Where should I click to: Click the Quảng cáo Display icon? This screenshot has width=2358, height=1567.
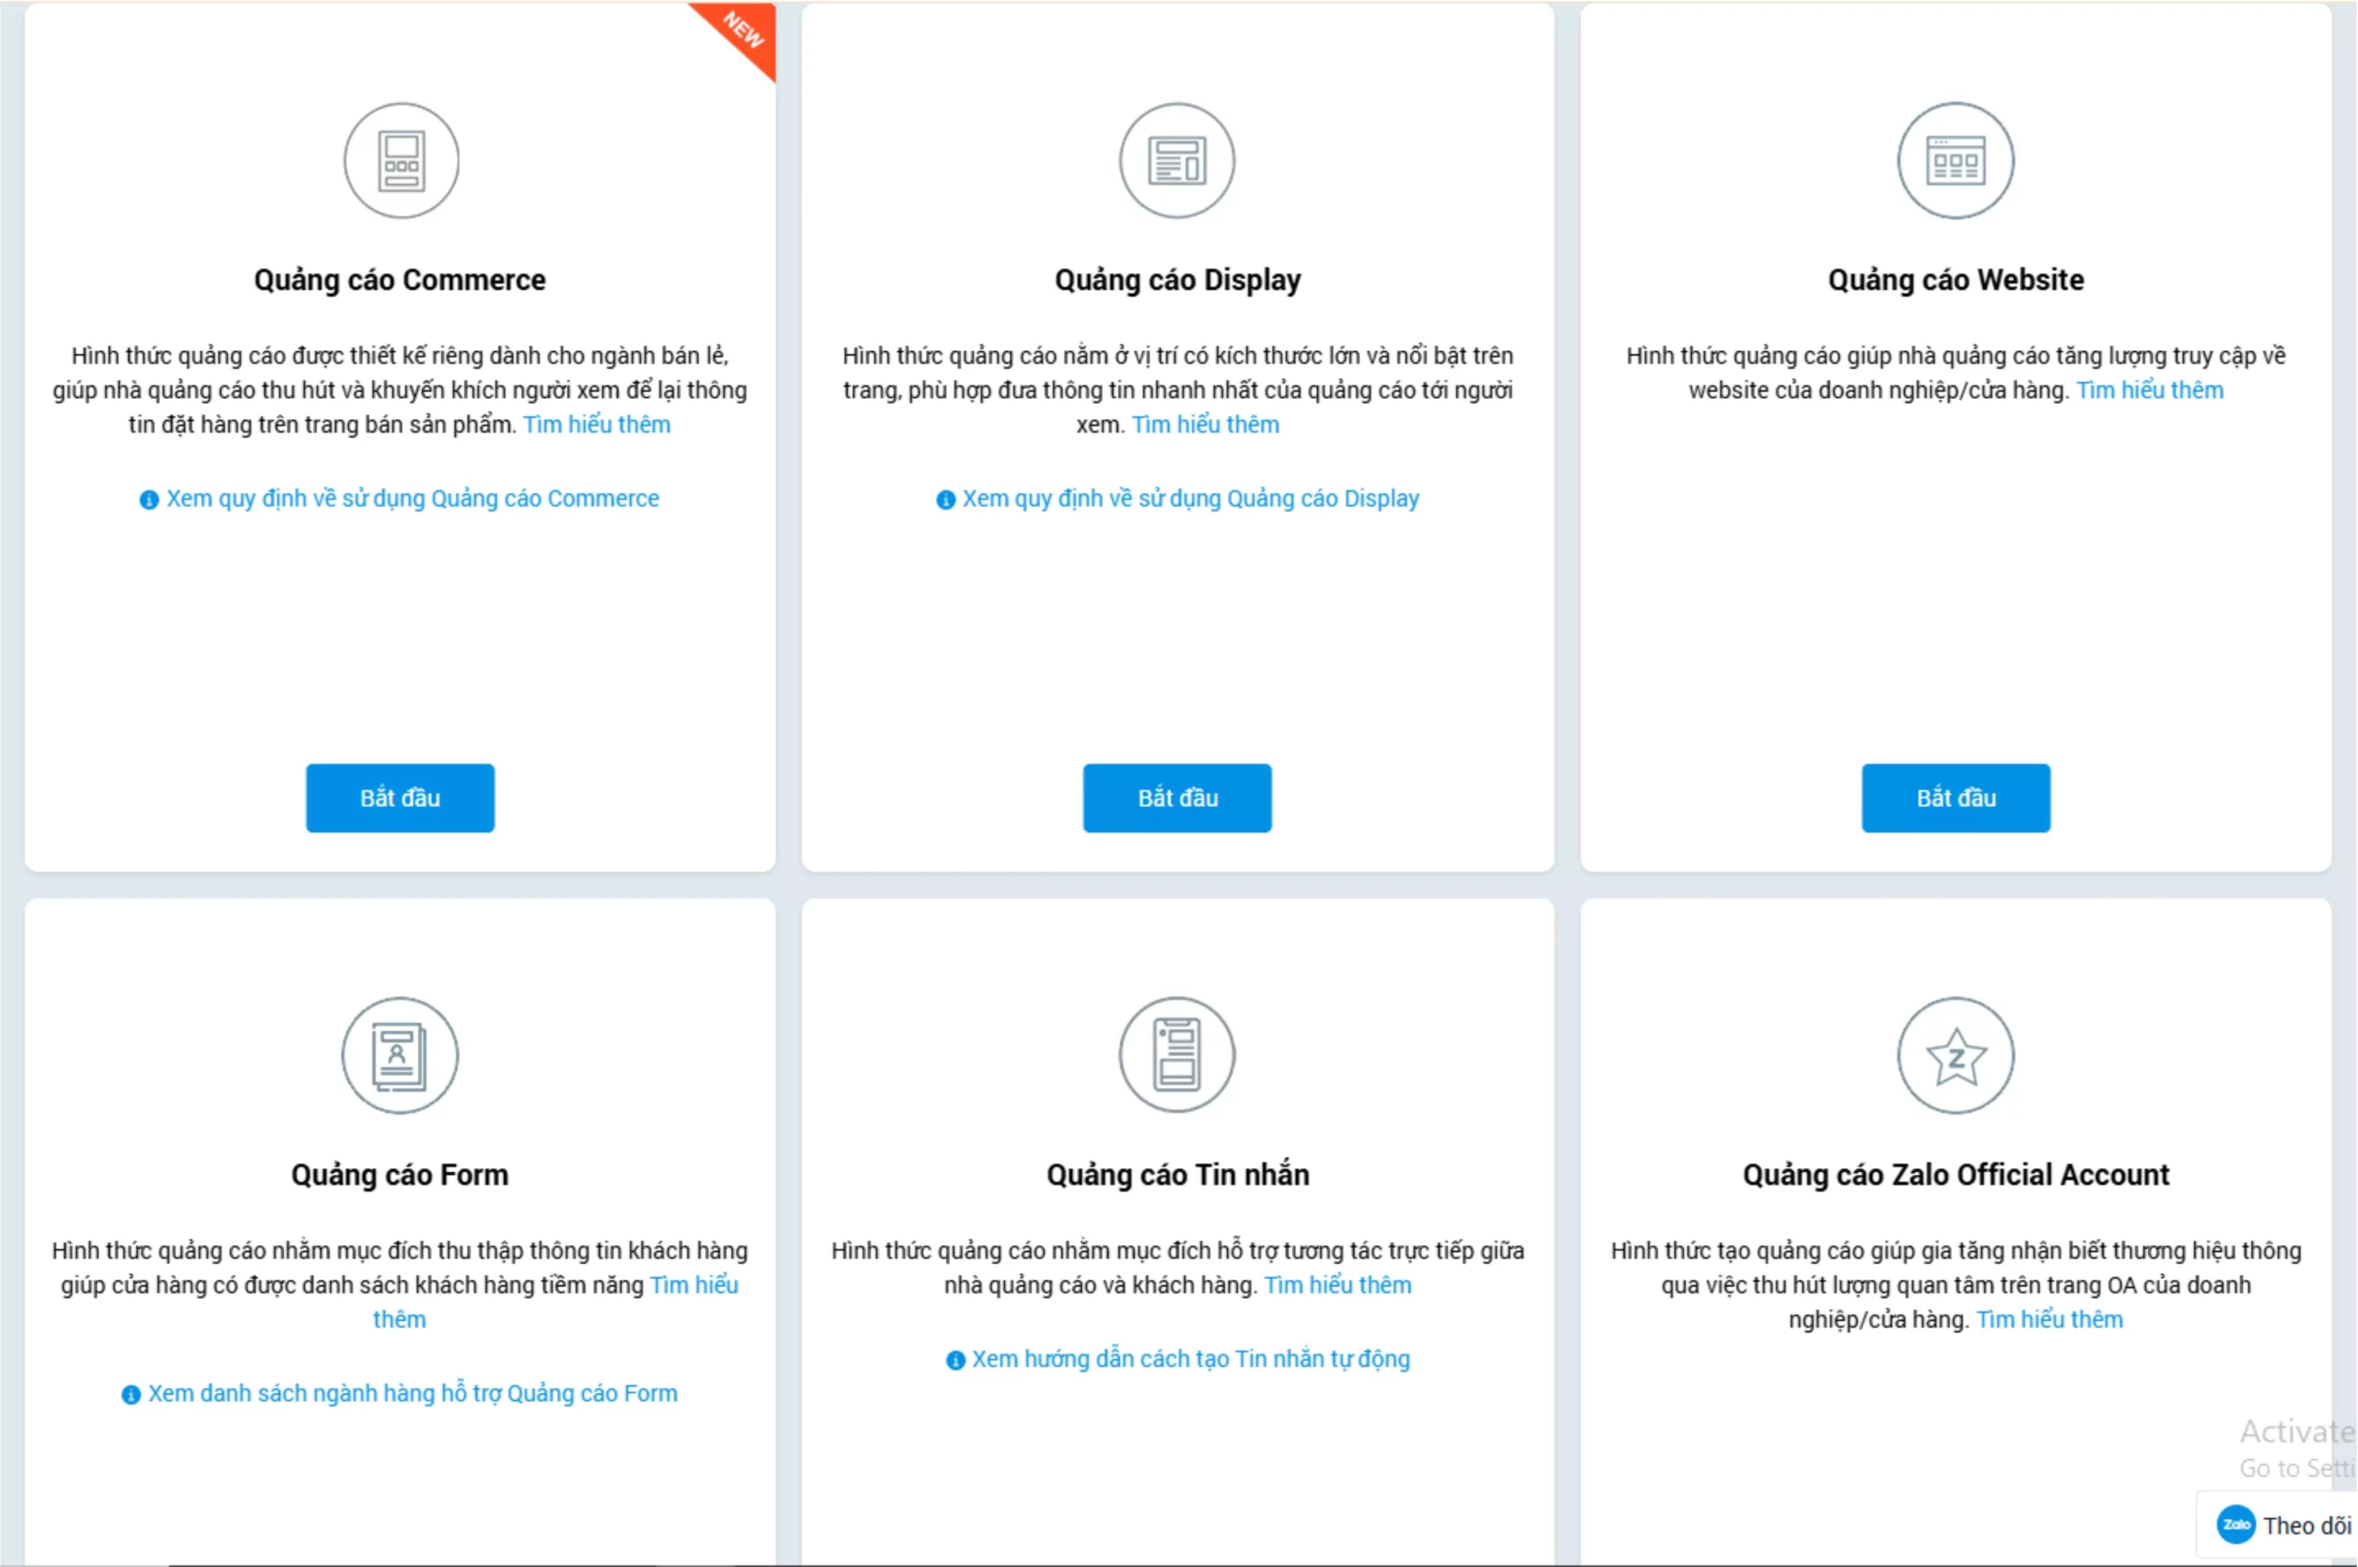1177,161
